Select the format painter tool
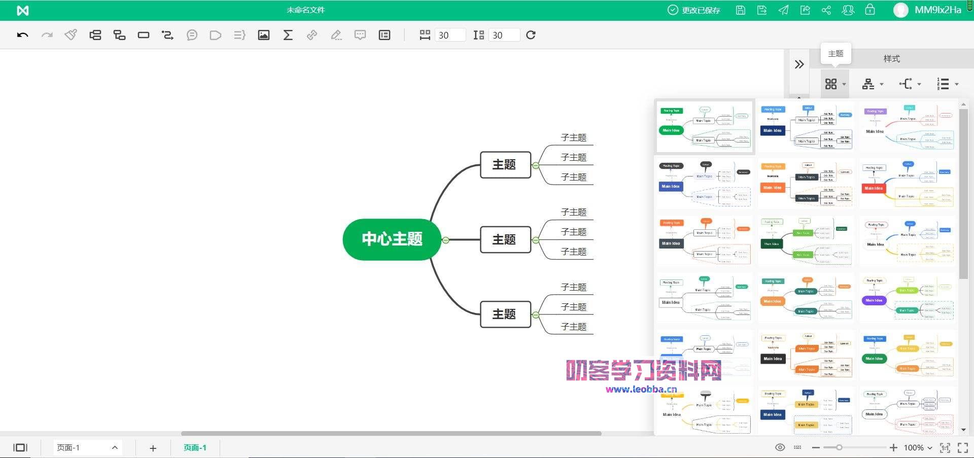The image size is (974, 458). pyautogui.click(x=71, y=35)
